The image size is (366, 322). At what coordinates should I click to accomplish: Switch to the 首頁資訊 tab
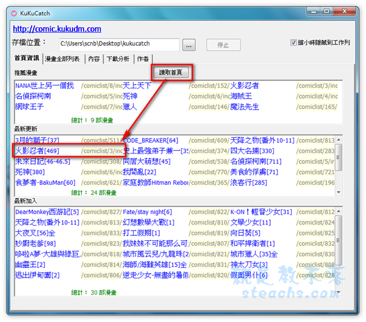[27, 58]
